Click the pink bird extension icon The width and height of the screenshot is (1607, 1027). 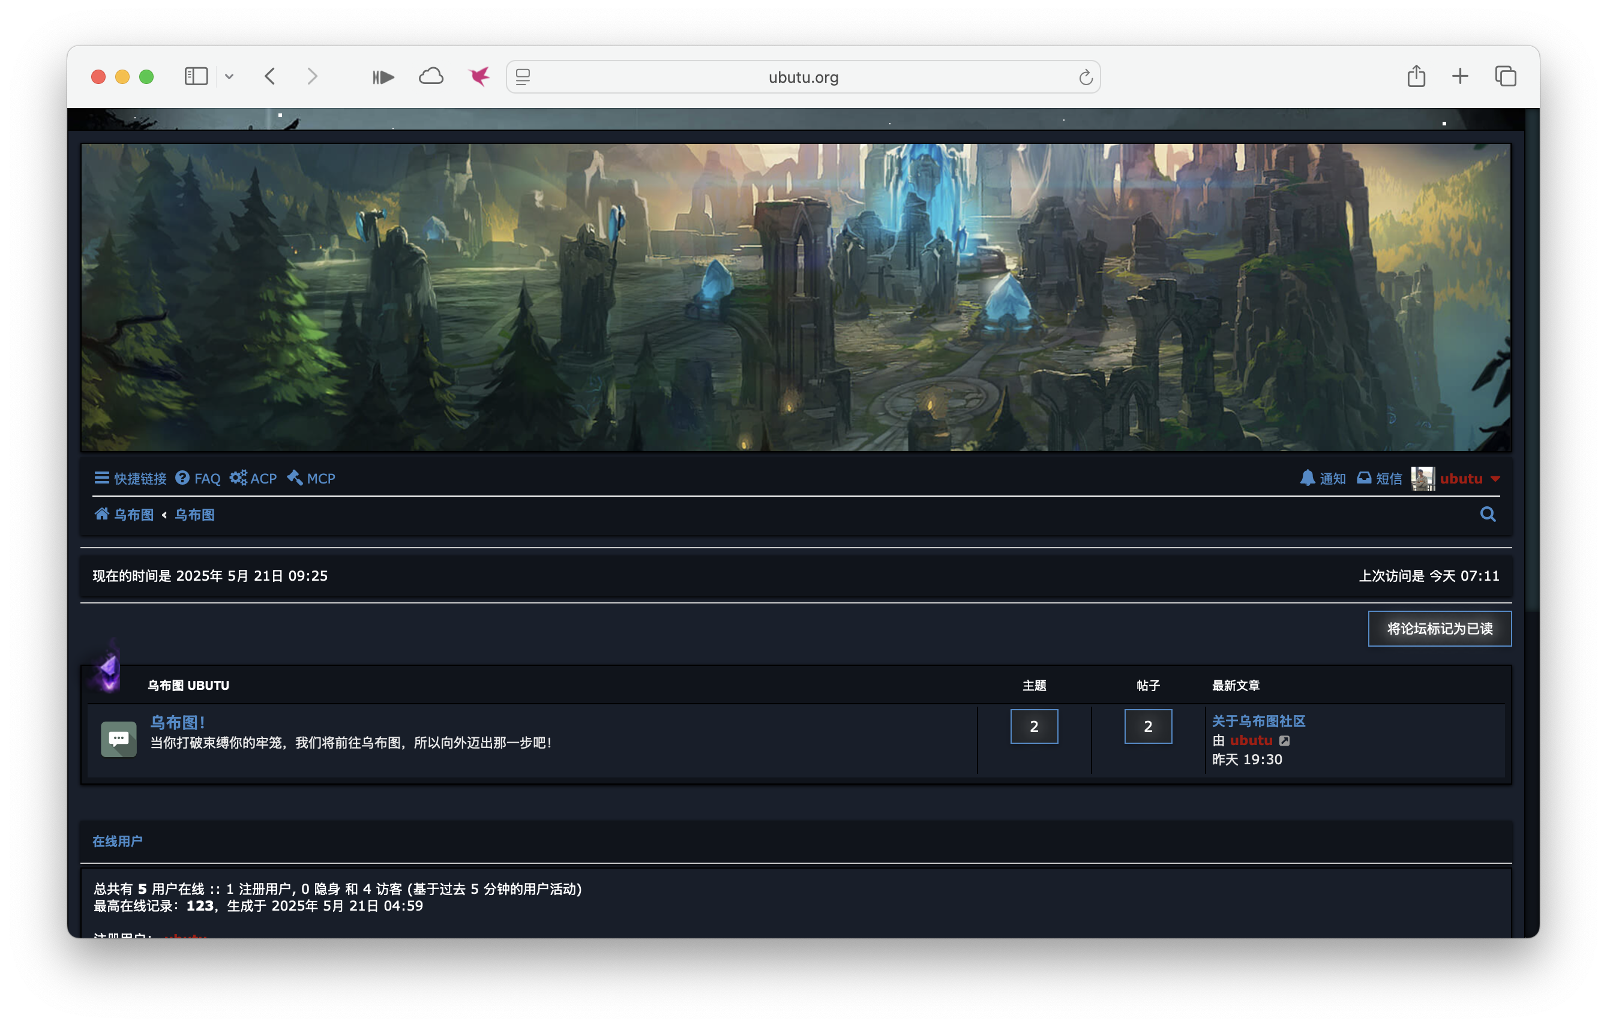[478, 77]
